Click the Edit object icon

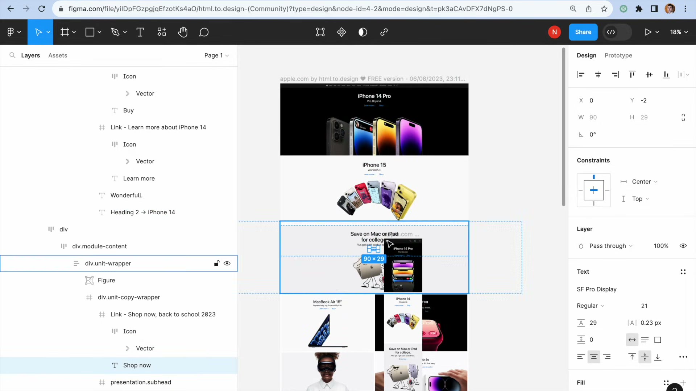(x=320, y=32)
